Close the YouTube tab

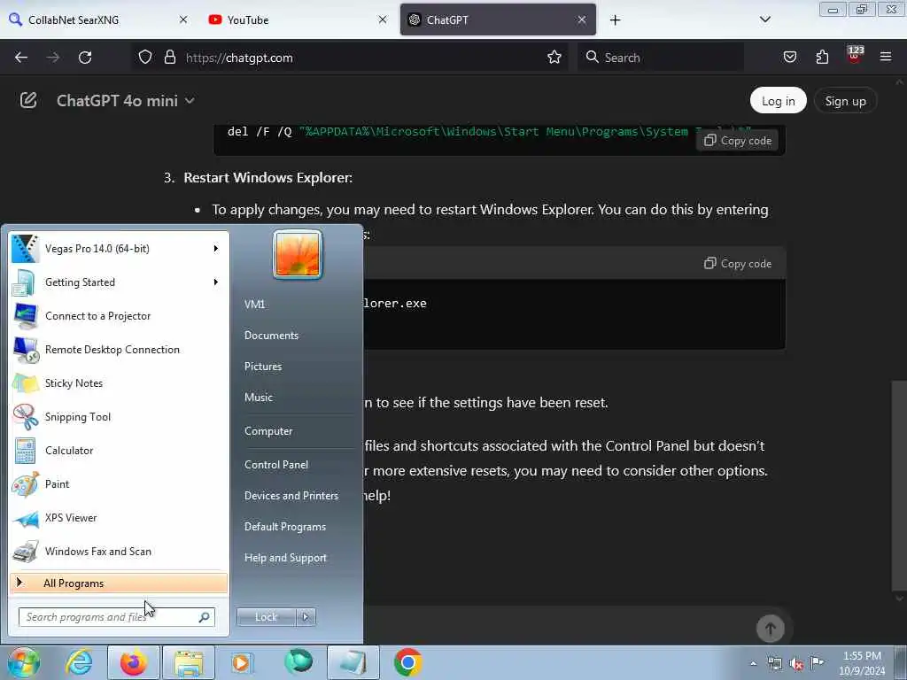click(x=383, y=19)
